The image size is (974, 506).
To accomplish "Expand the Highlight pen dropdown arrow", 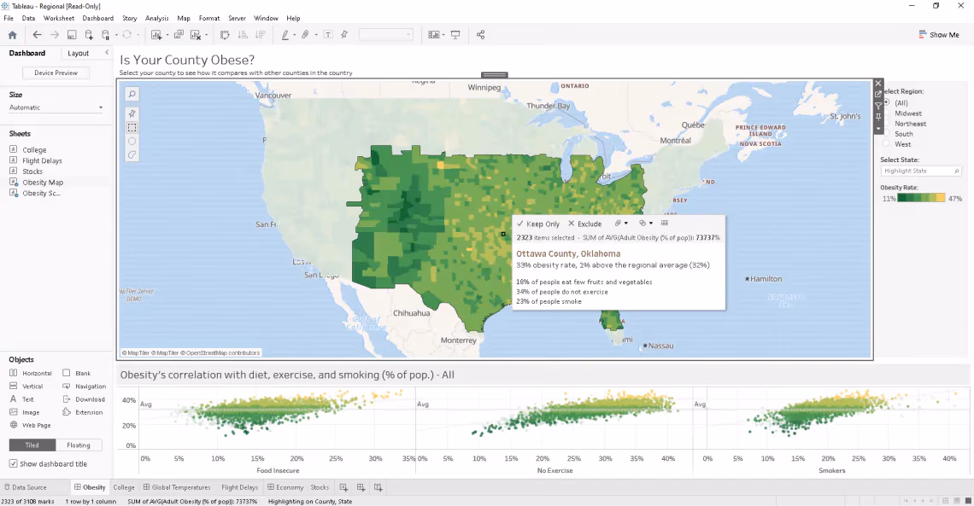I will coord(295,35).
